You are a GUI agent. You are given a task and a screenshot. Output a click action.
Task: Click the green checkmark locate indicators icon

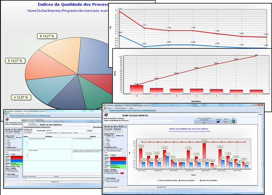coord(205,122)
